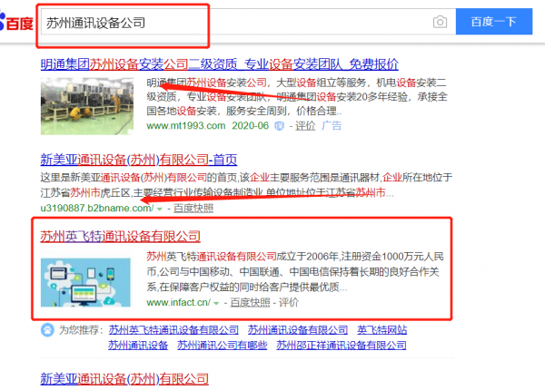Open recommended link 苏州通讯公司有哪些

coord(223,346)
